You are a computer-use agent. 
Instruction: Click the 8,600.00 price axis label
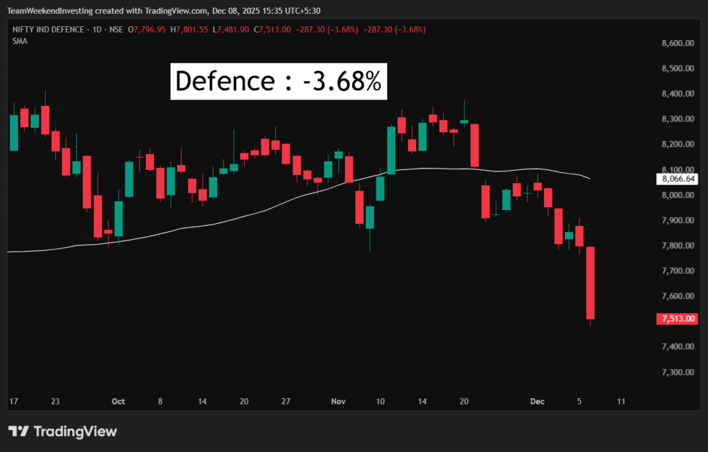(x=677, y=43)
